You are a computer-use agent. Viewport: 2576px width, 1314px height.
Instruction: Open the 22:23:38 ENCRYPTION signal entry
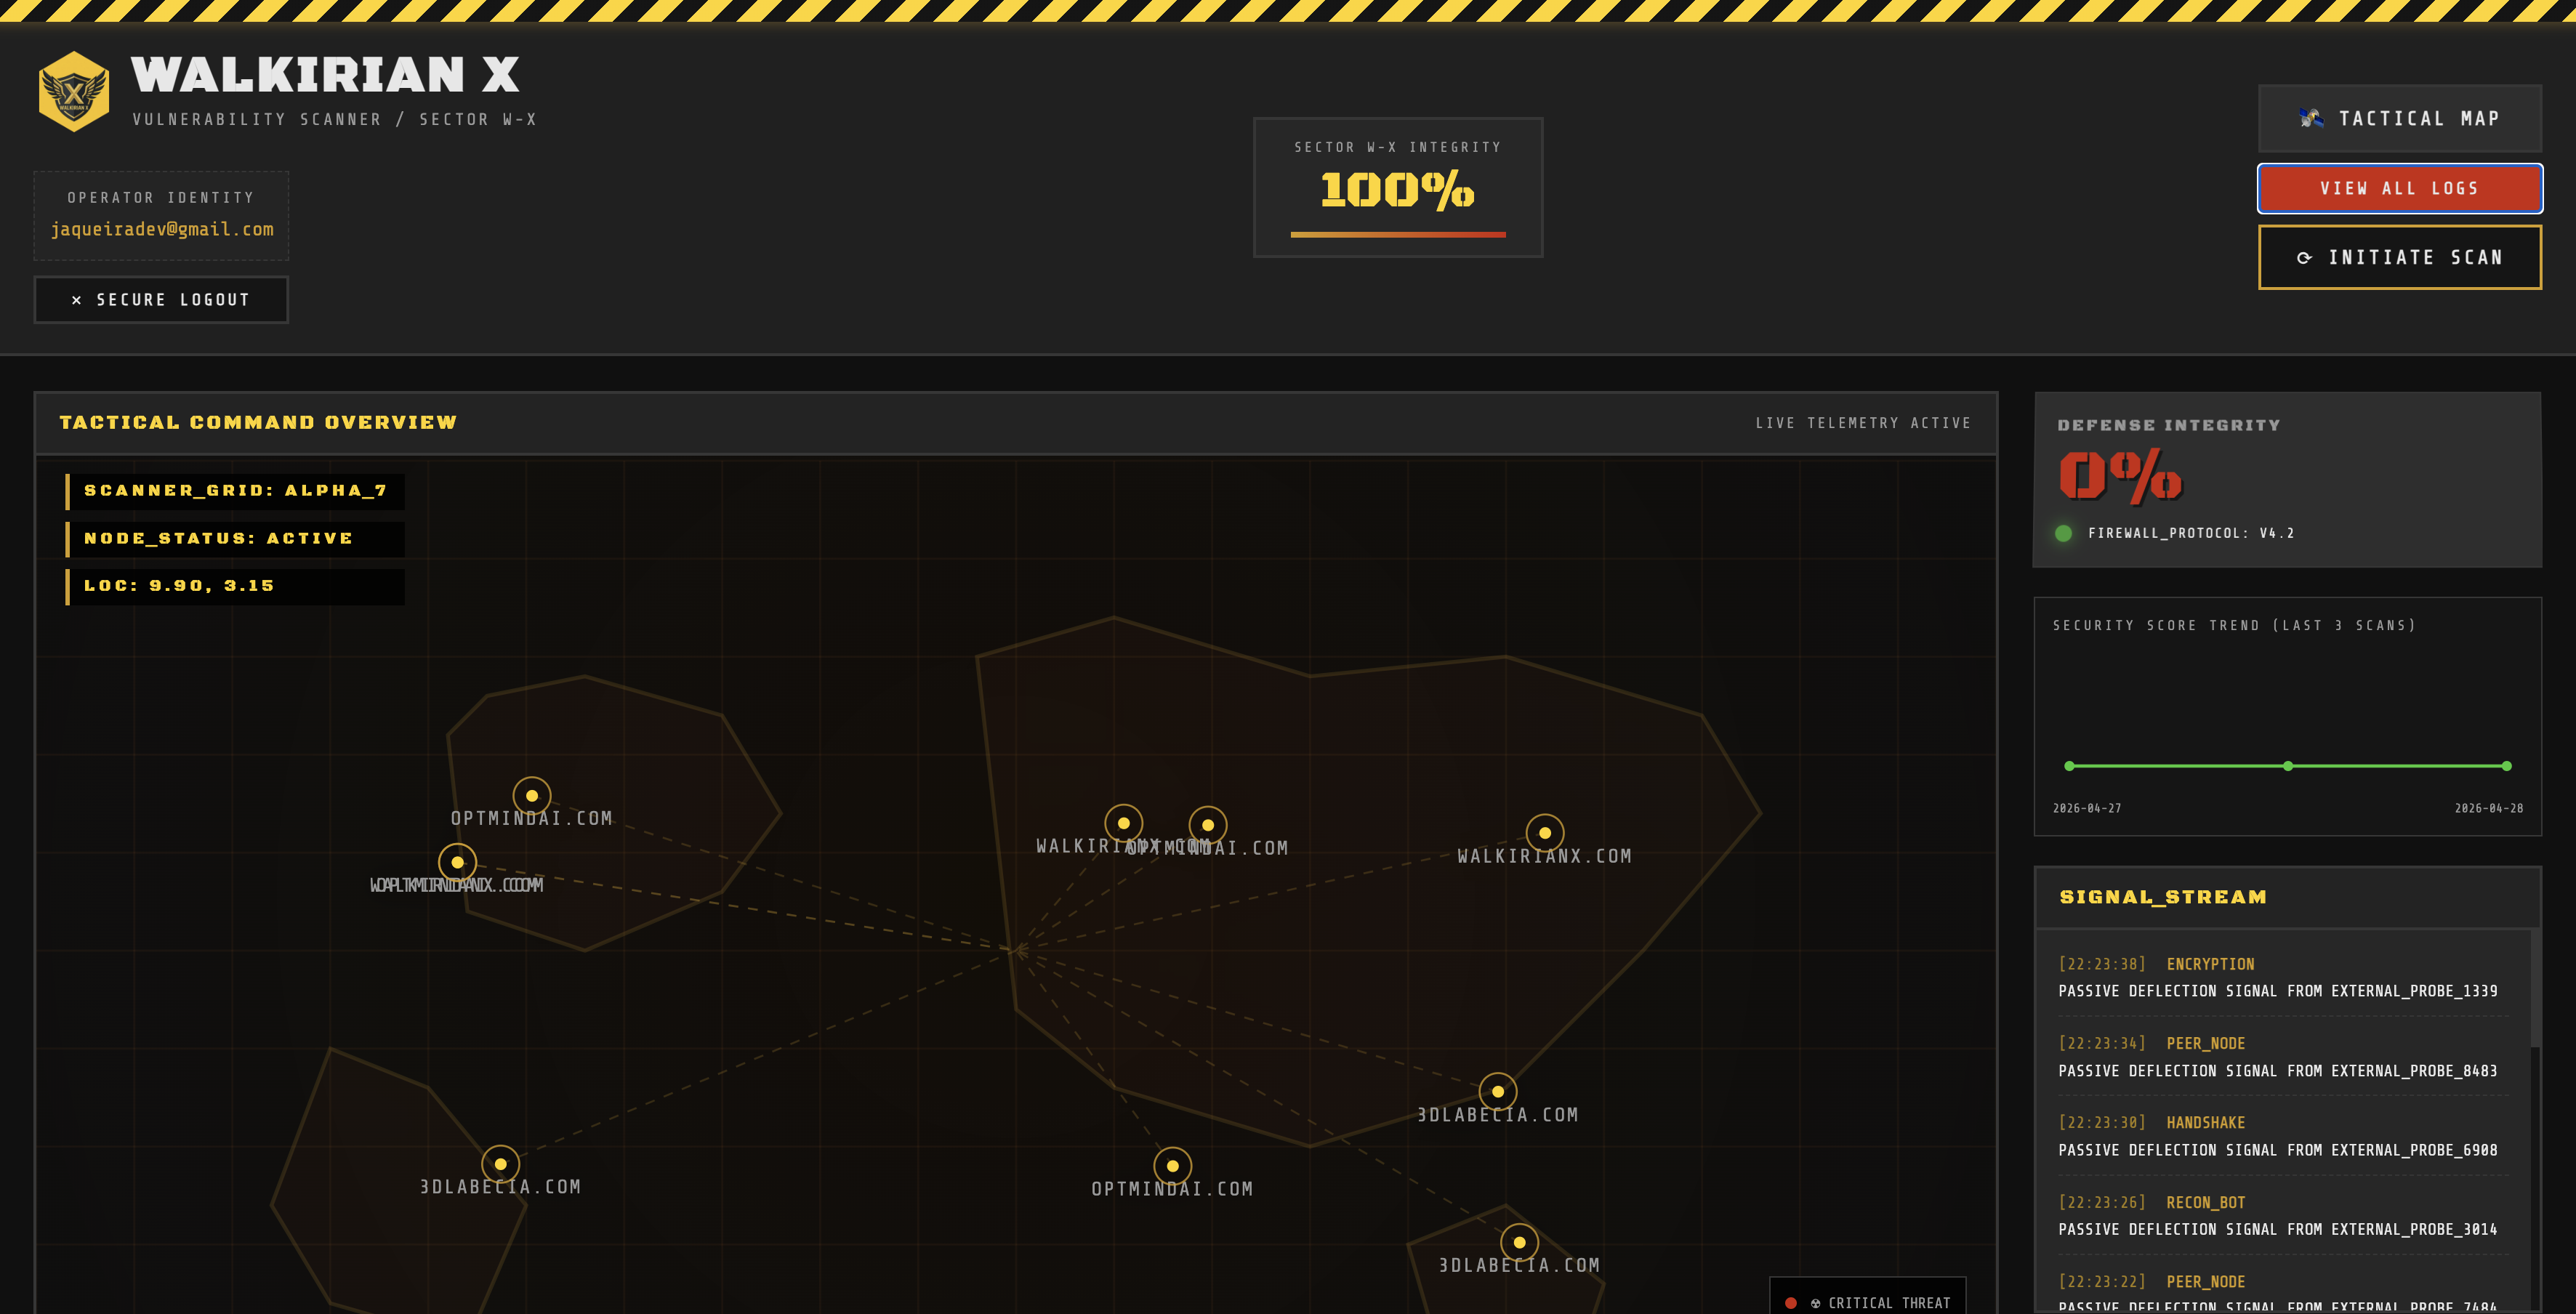pos(2283,978)
